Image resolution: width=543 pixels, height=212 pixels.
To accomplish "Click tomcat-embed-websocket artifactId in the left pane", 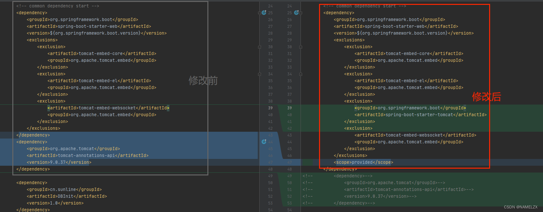I will [108, 108].
